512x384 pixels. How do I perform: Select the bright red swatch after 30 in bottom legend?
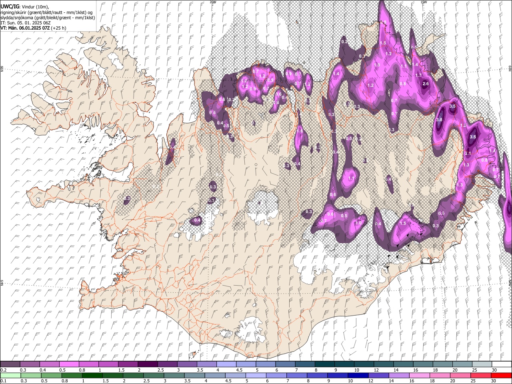pos(501,375)
